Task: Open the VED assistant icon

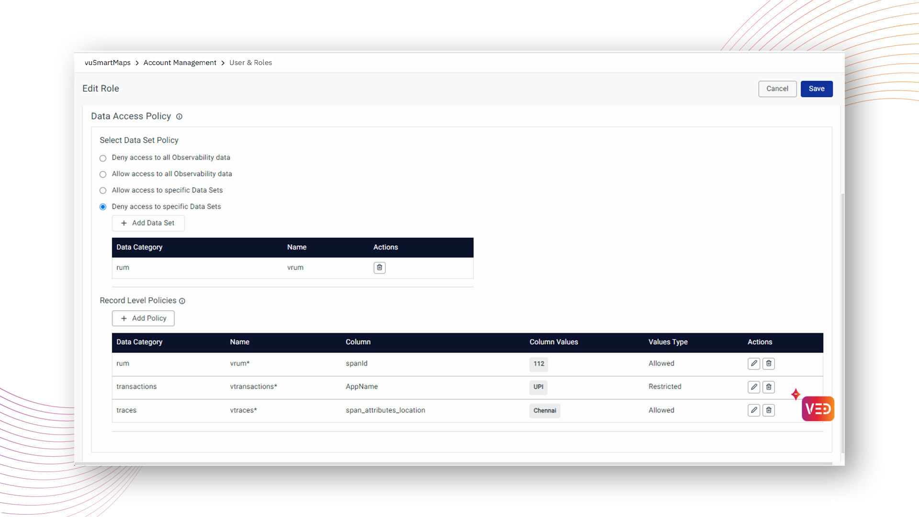Action: [x=818, y=409]
